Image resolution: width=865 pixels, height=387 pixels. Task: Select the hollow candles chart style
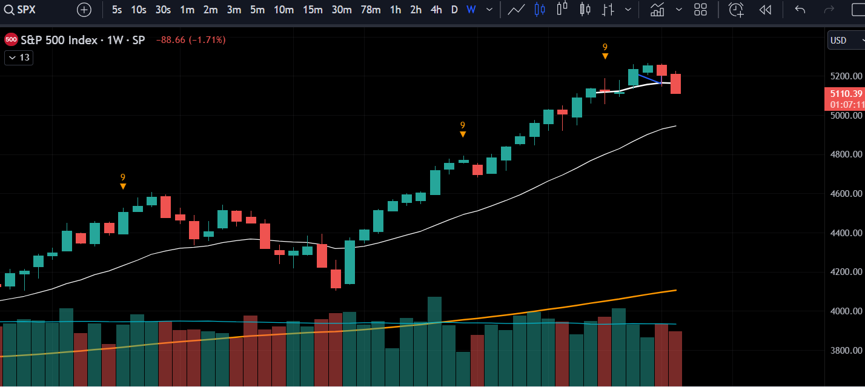tap(562, 10)
